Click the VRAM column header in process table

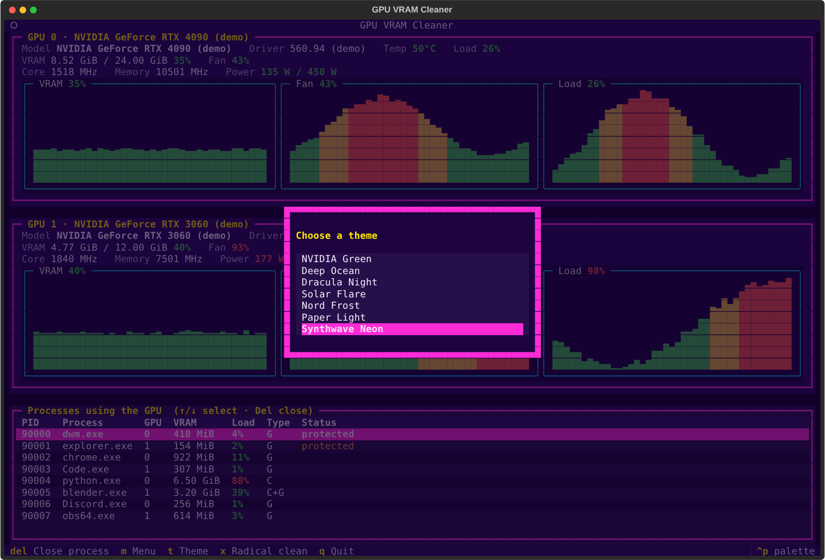[185, 423]
